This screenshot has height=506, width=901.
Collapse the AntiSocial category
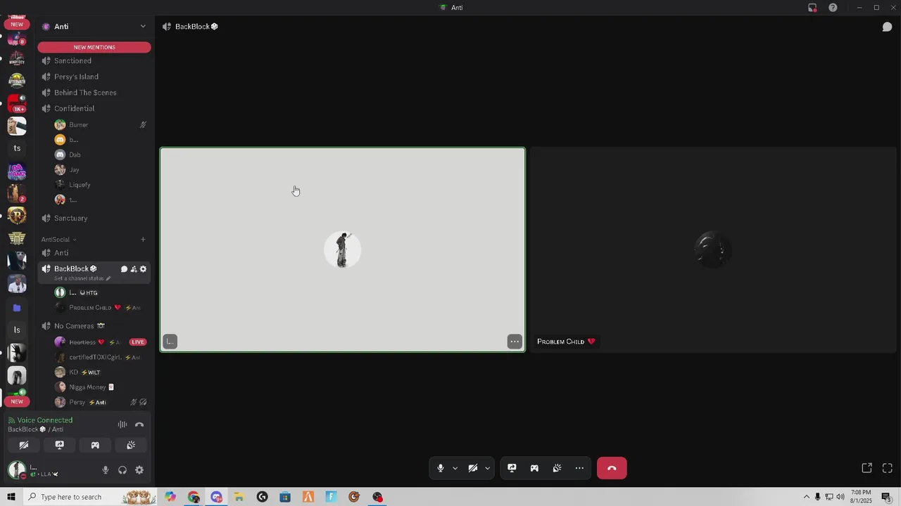58,240
